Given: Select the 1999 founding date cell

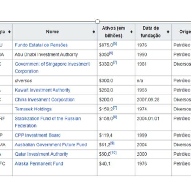Looking at the screenshot, I should (x=153, y=135).
